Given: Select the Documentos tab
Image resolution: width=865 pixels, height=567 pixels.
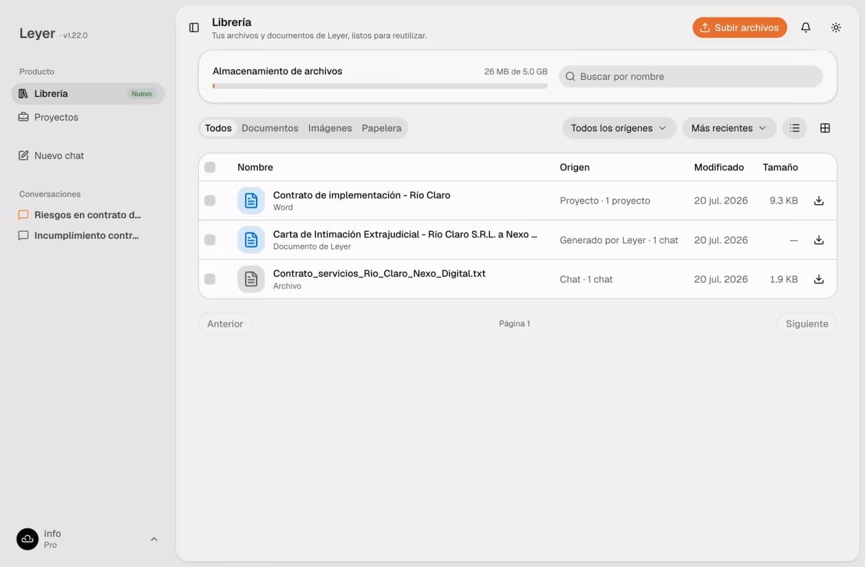Looking at the screenshot, I should [270, 128].
